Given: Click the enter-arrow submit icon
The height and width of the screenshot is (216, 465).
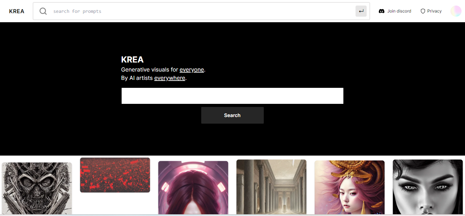Looking at the screenshot, I should (361, 11).
